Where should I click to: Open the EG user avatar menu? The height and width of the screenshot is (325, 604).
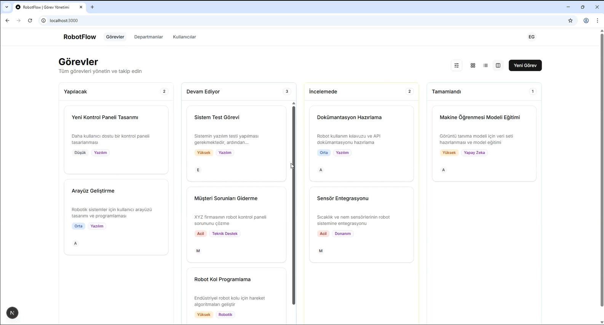coord(531,37)
